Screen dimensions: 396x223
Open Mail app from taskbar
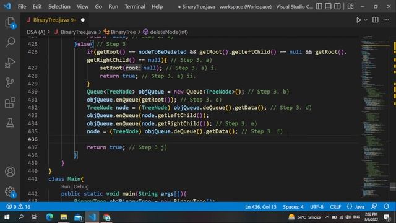tap(79, 217)
